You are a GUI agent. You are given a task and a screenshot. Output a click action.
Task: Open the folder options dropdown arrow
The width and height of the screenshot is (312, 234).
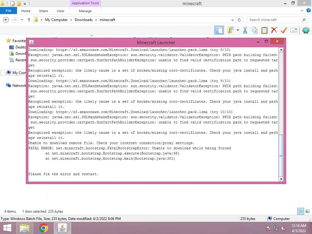click(238, 30)
